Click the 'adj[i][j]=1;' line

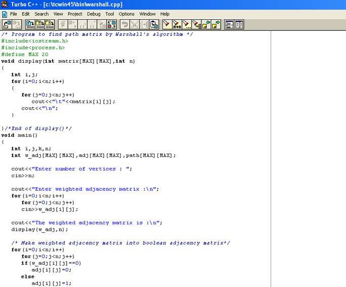click(x=52, y=283)
